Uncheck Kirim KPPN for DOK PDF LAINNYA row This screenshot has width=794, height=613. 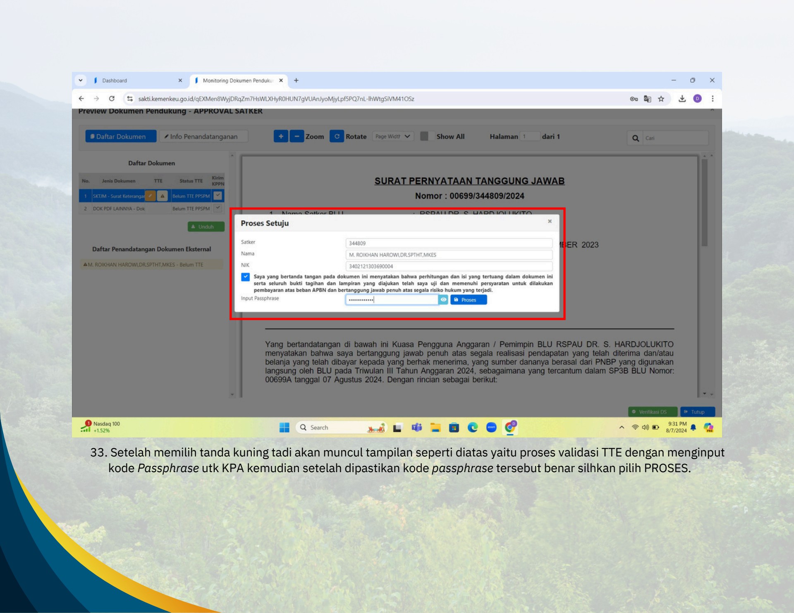218,209
